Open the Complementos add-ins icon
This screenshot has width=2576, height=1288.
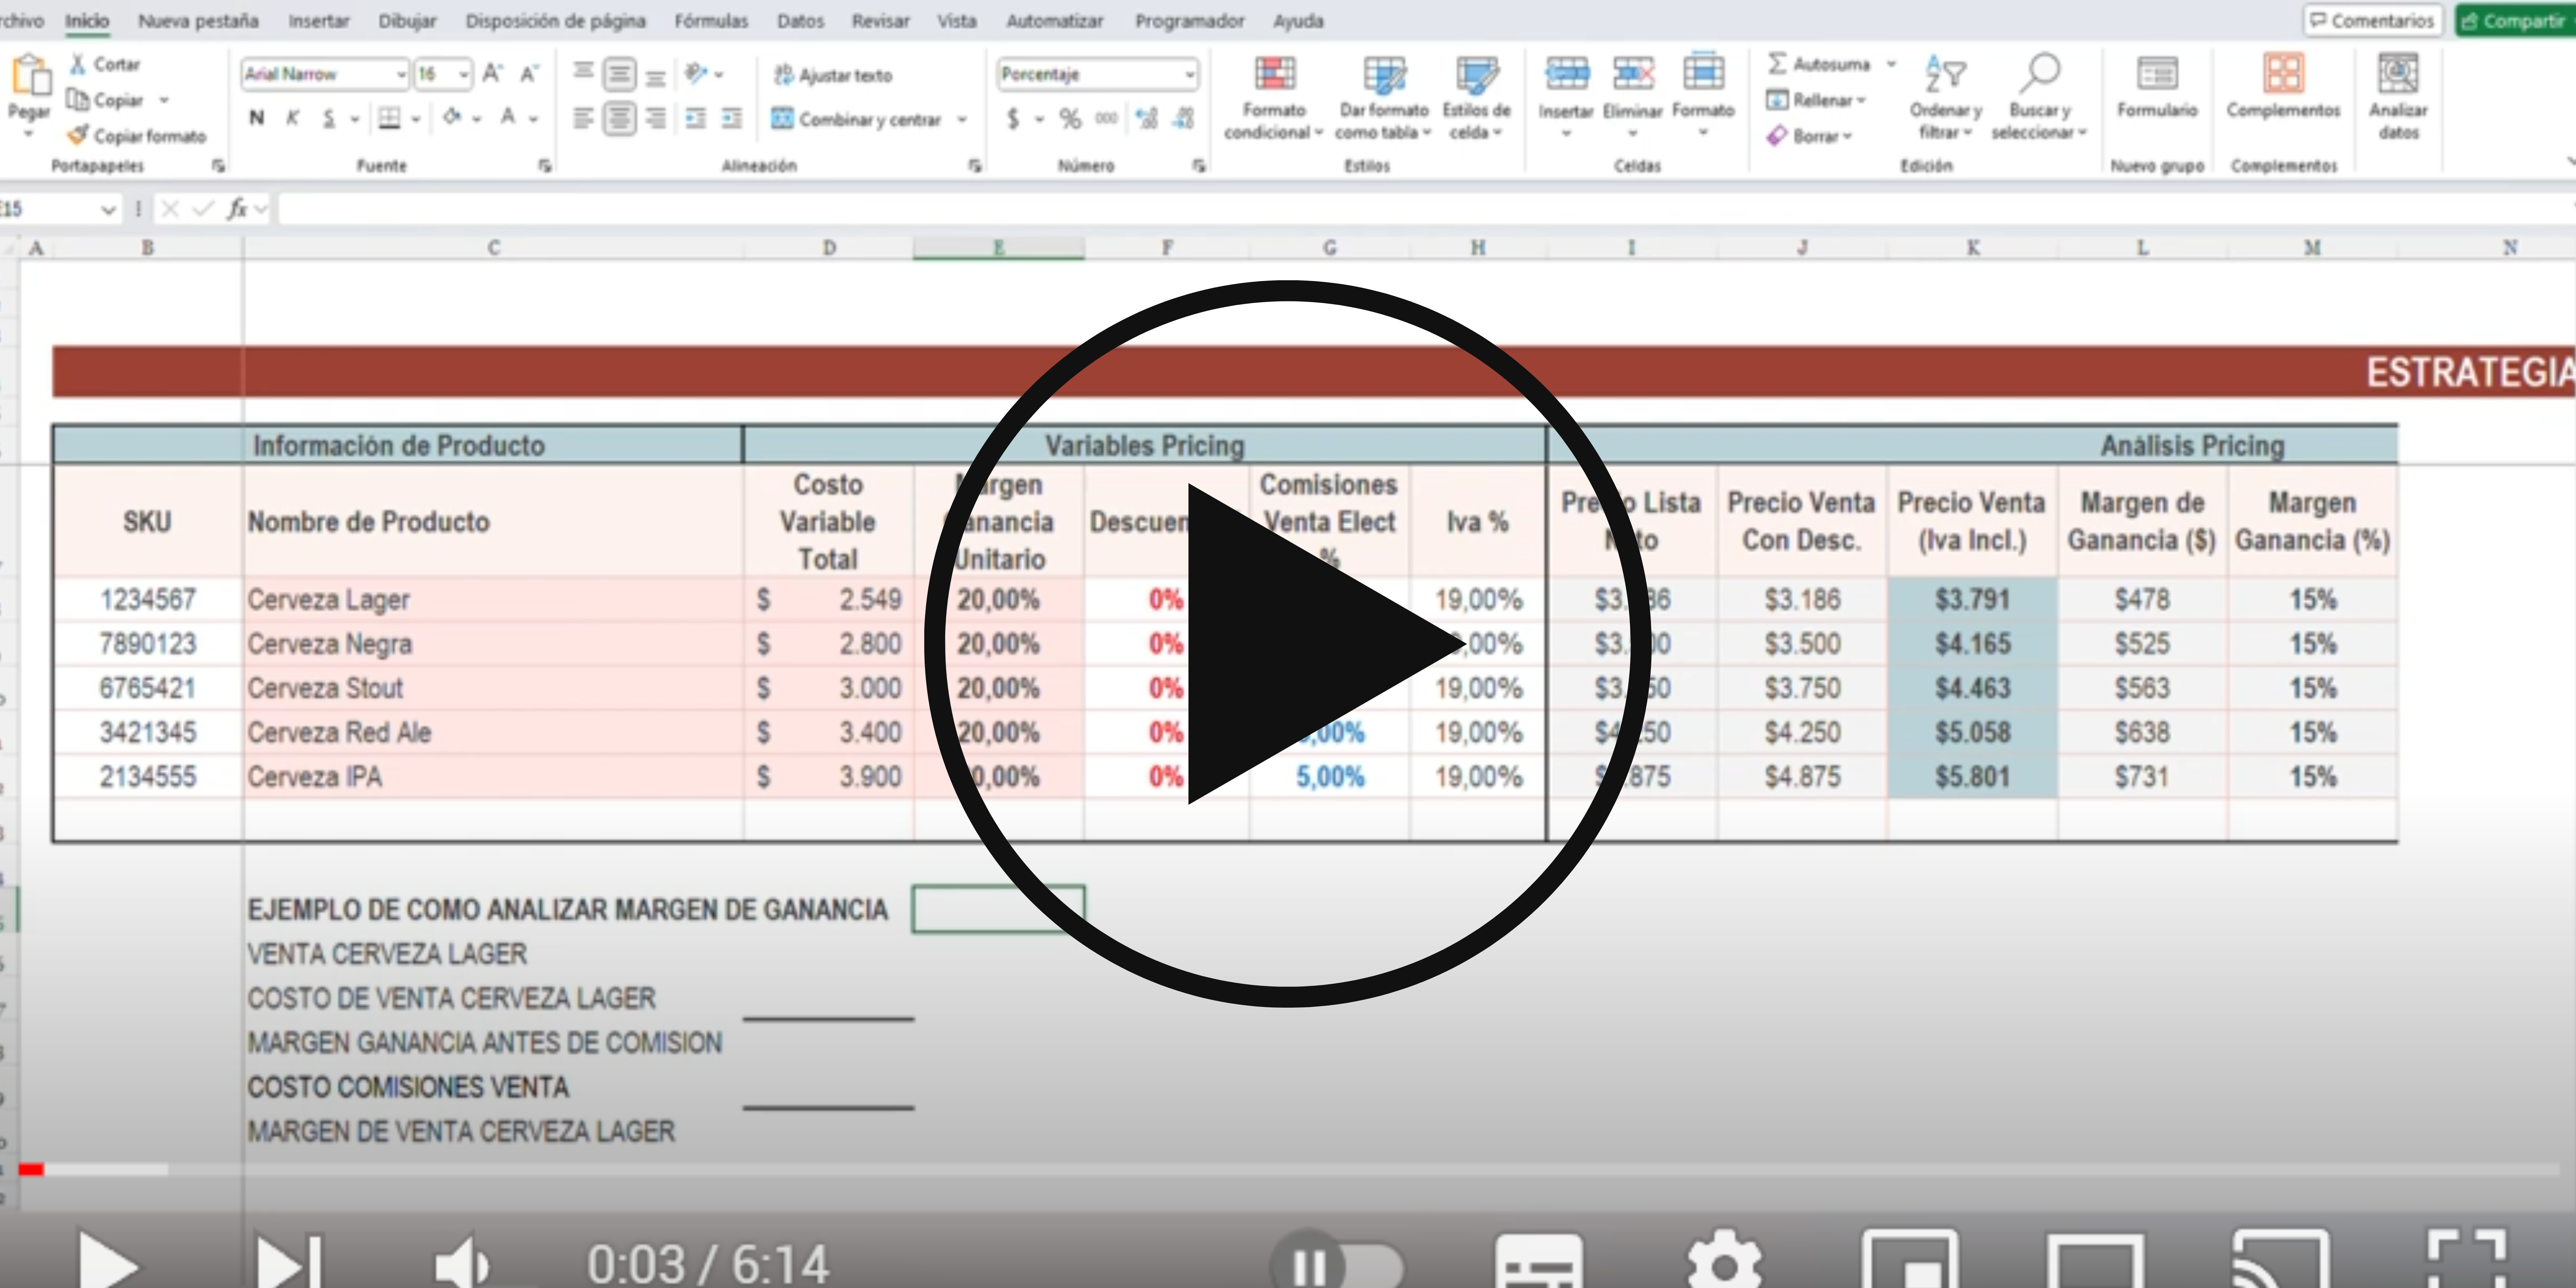pos(2283,74)
